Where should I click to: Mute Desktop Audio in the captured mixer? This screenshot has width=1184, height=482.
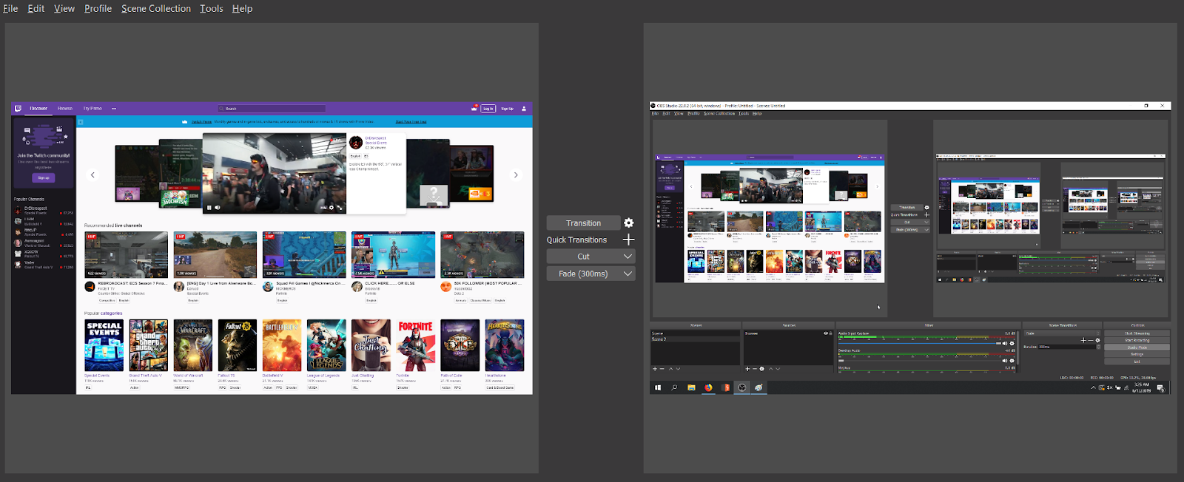1005,361
